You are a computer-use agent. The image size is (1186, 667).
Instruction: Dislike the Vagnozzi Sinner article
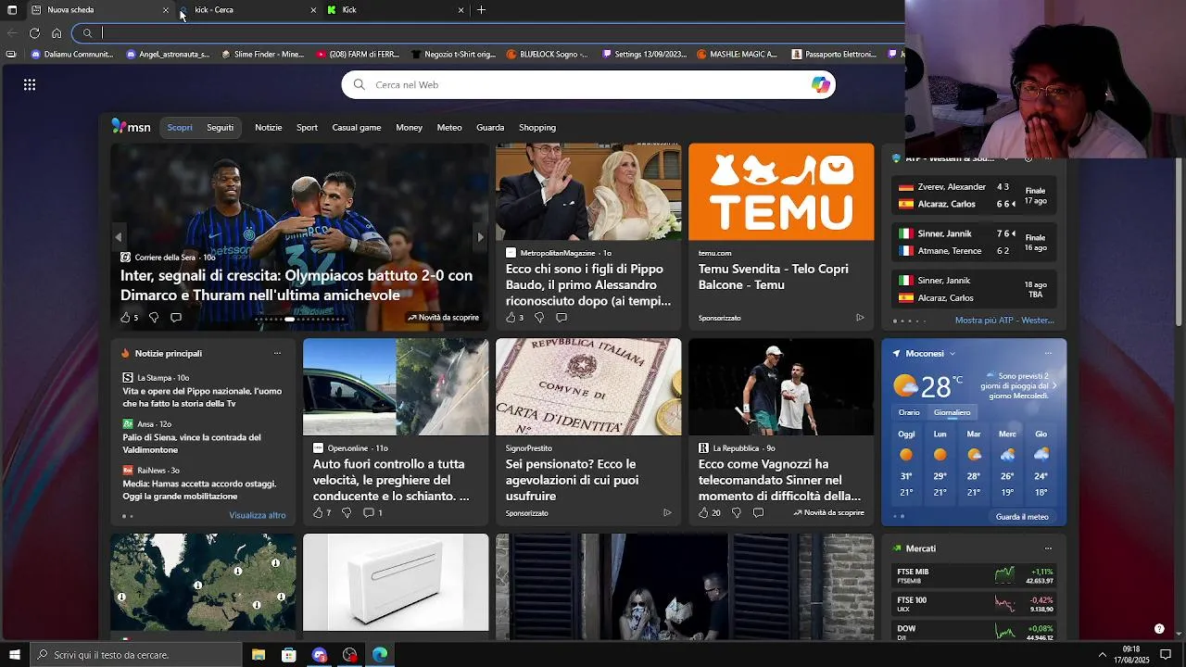[737, 512]
